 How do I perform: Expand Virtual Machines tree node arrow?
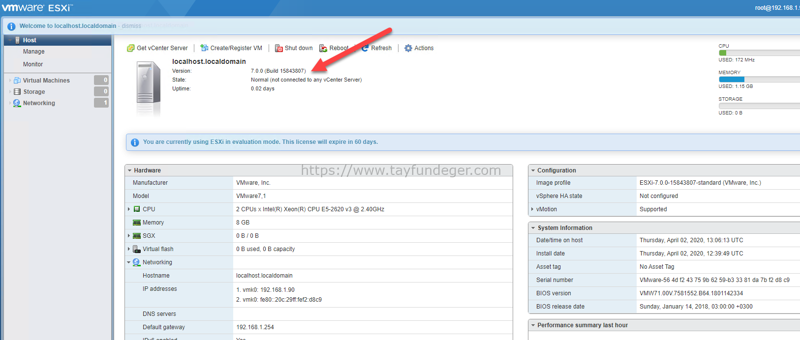coord(10,81)
